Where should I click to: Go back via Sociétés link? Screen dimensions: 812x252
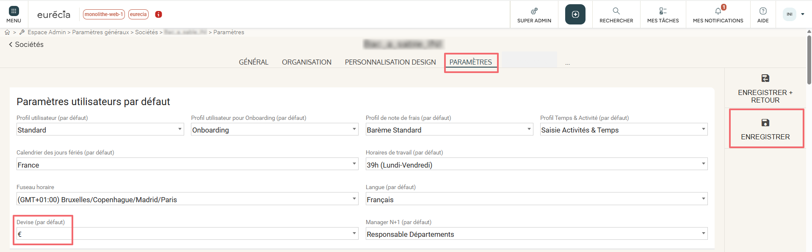pos(26,45)
